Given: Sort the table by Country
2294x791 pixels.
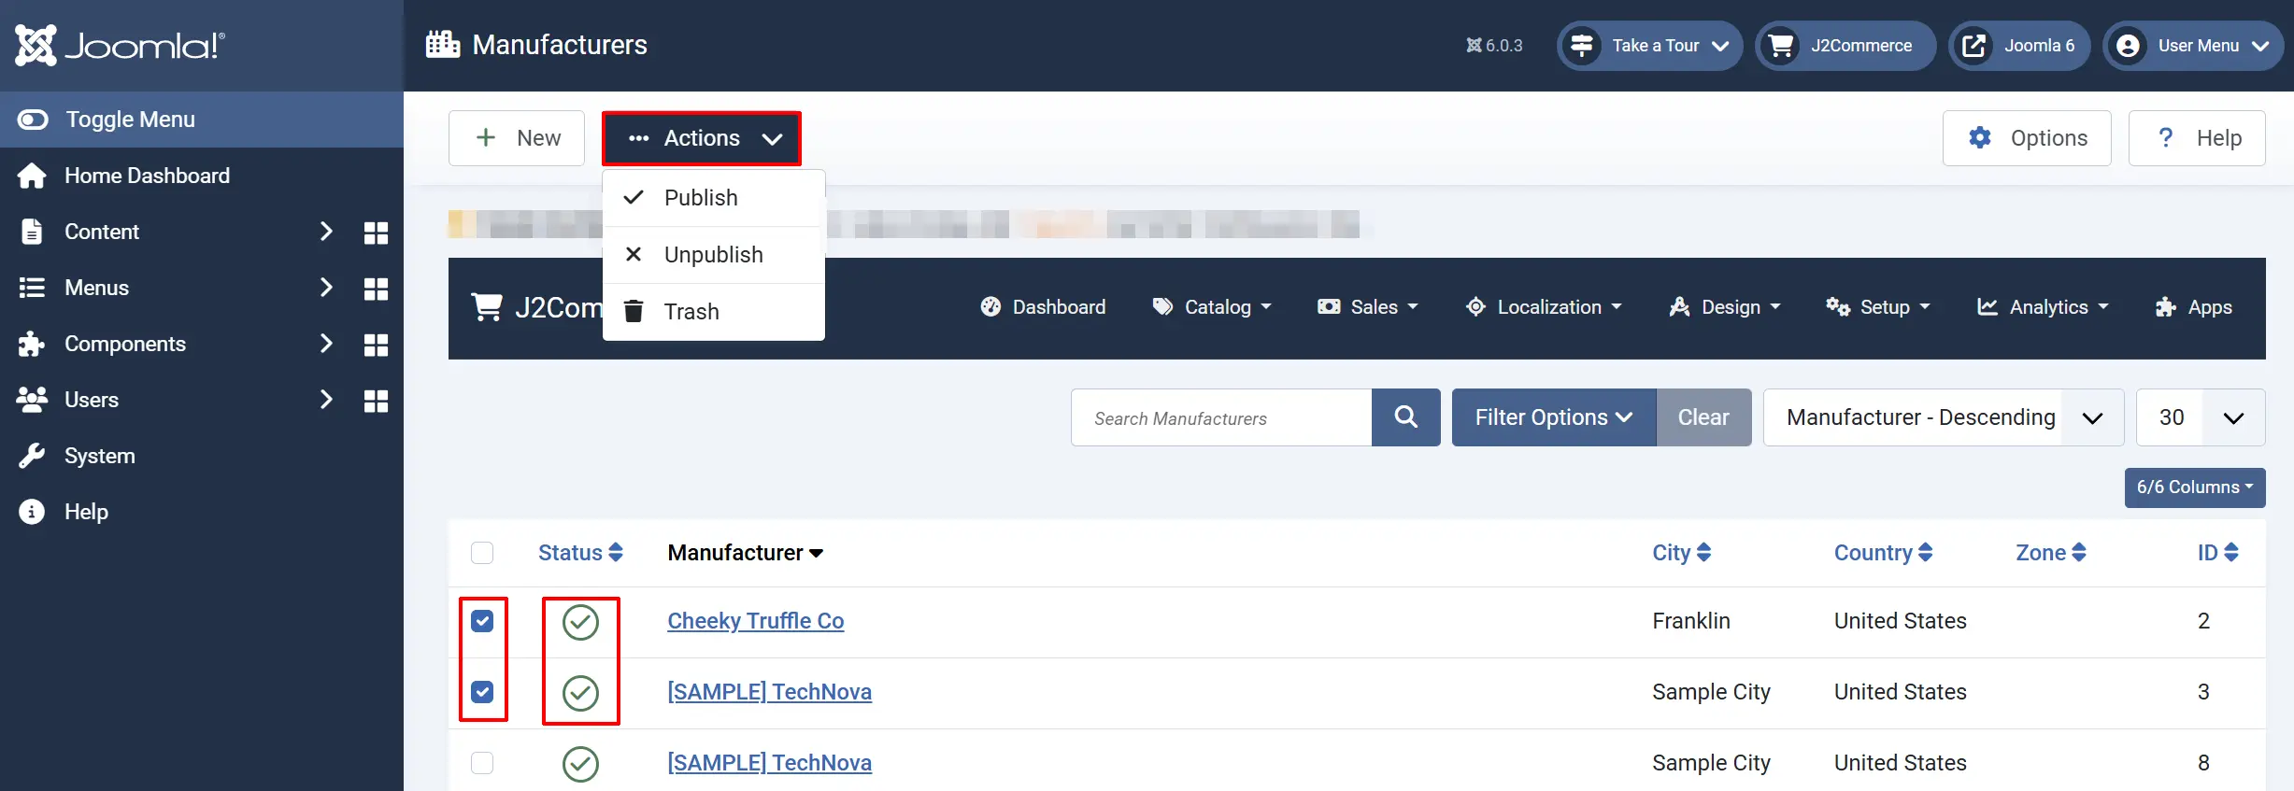Looking at the screenshot, I should click(x=1883, y=553).
